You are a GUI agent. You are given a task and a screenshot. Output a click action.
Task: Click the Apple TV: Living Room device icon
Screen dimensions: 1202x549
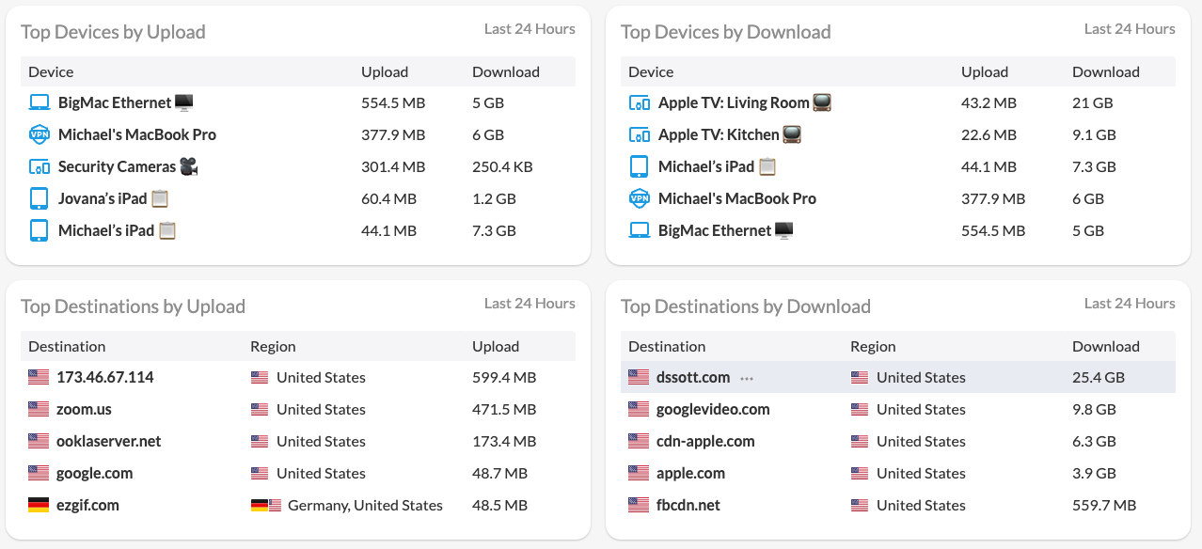(x=639, y=102)
